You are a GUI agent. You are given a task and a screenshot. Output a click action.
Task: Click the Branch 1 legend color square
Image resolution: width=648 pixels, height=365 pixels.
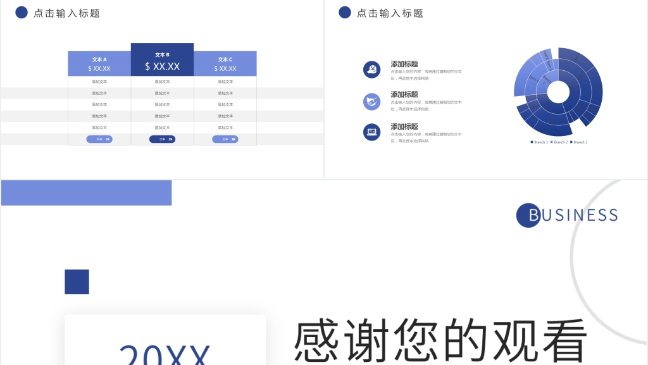point(532,142)
